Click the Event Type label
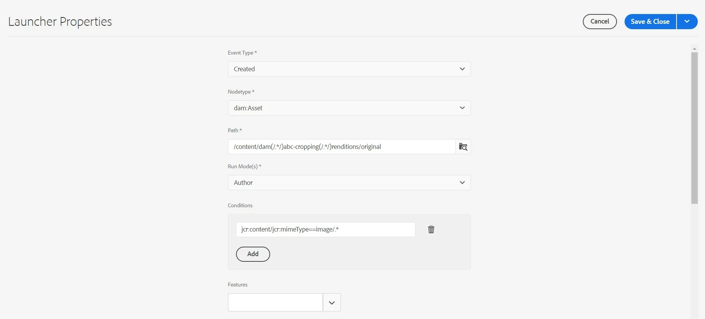The height and width of the screenshot is (319, 705). click(242, 53)
